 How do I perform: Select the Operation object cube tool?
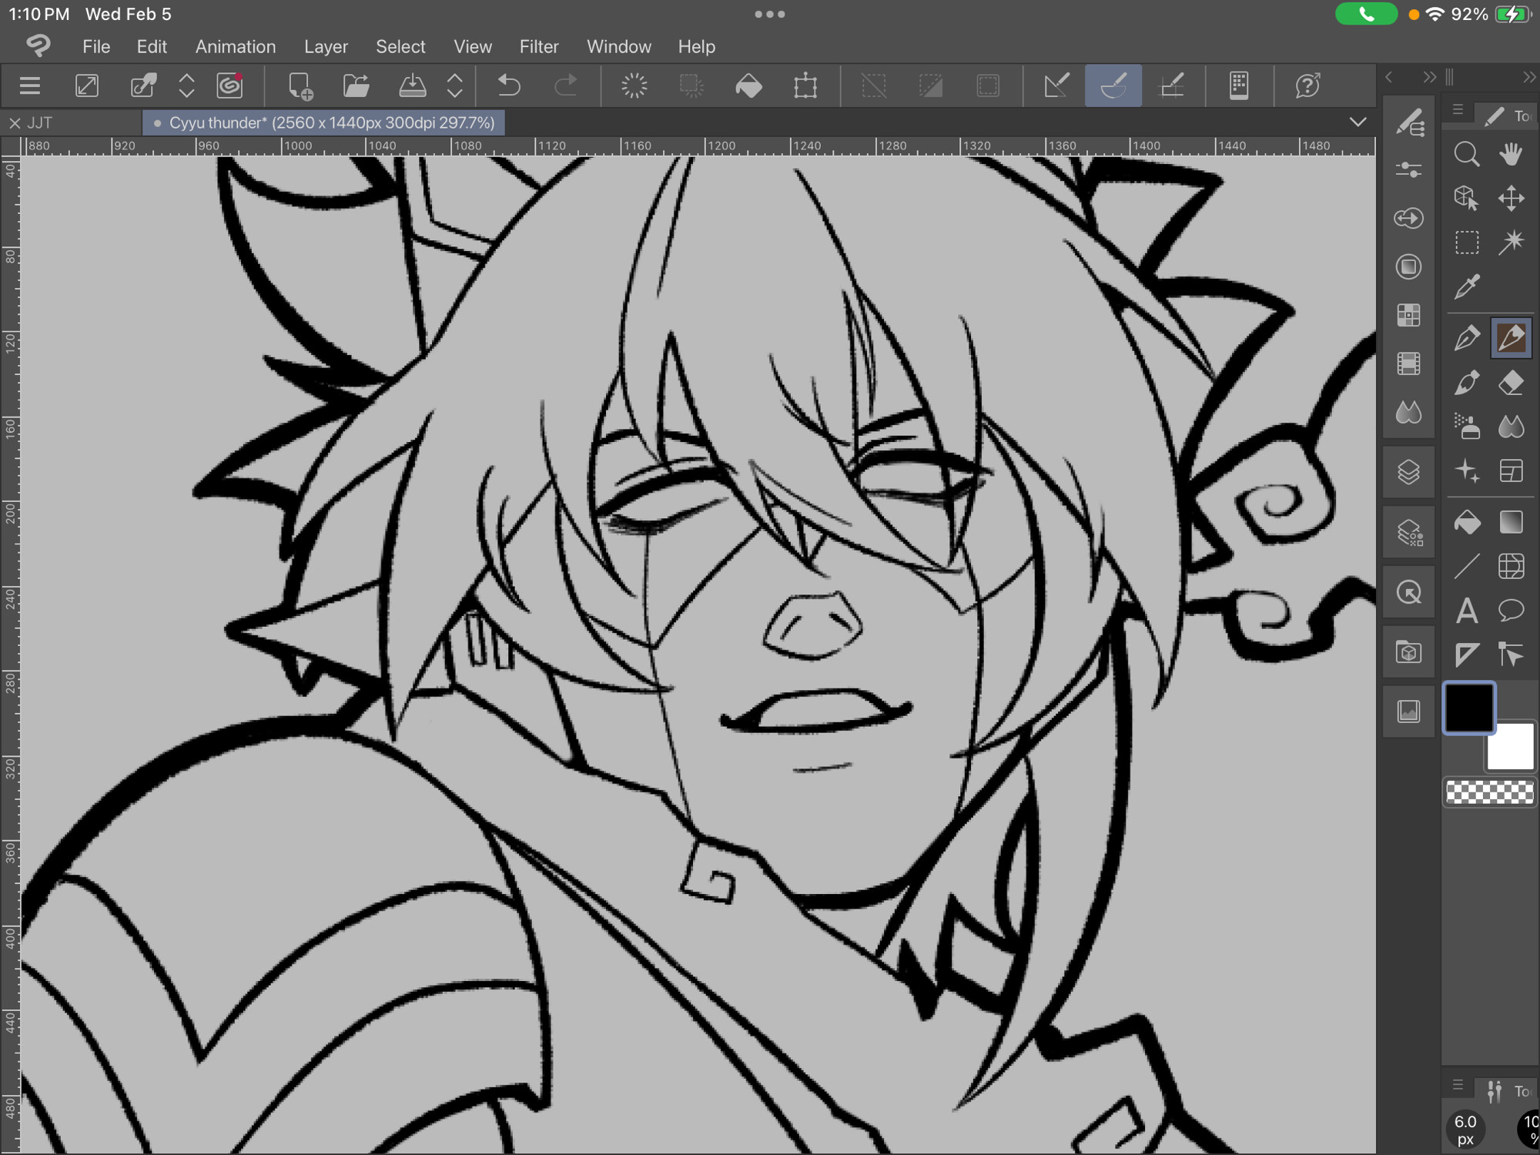(x=1467, y=198)
